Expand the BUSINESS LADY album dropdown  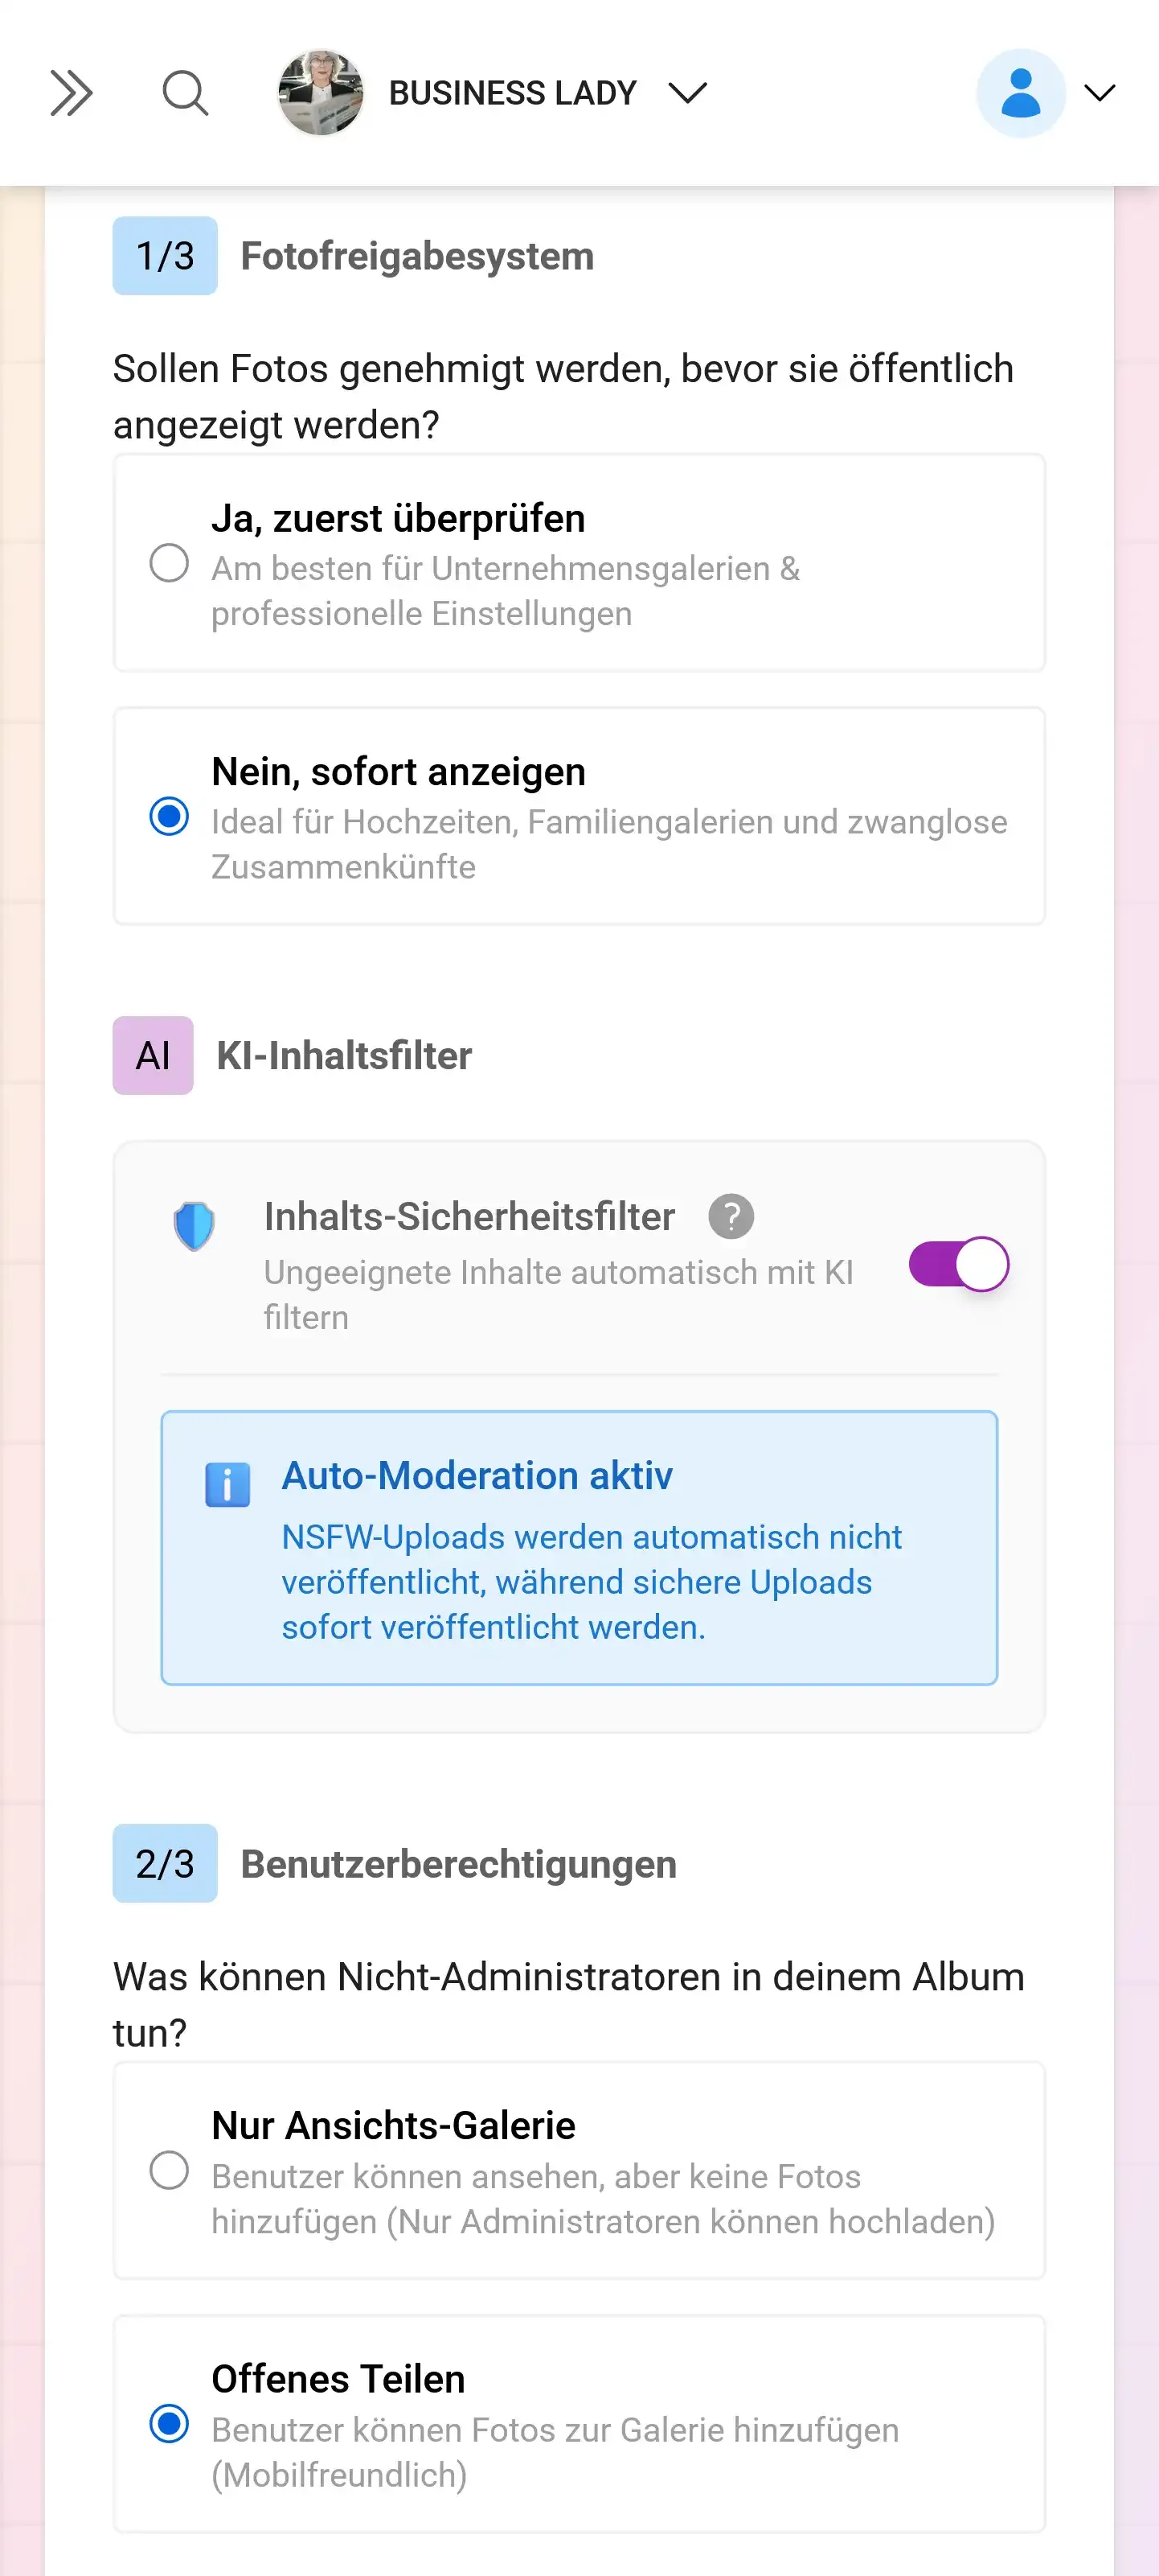[690, 93]
